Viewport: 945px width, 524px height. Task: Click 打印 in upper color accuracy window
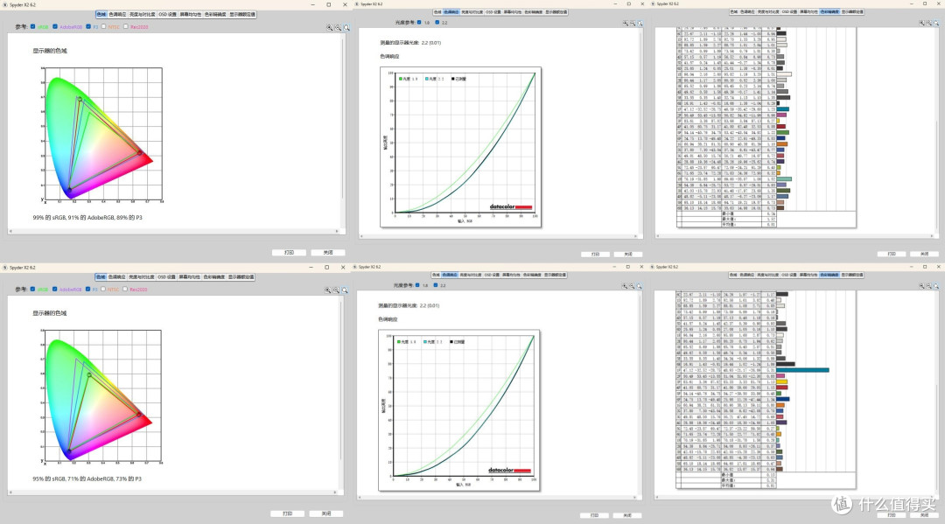click(892, 254)
